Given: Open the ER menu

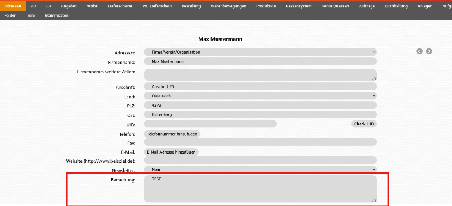Looking at the screenshot, I should [49, 6].
